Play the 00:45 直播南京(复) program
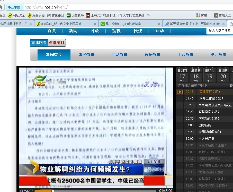The width and height of the screenshot is (233, 192). [204, 92]
